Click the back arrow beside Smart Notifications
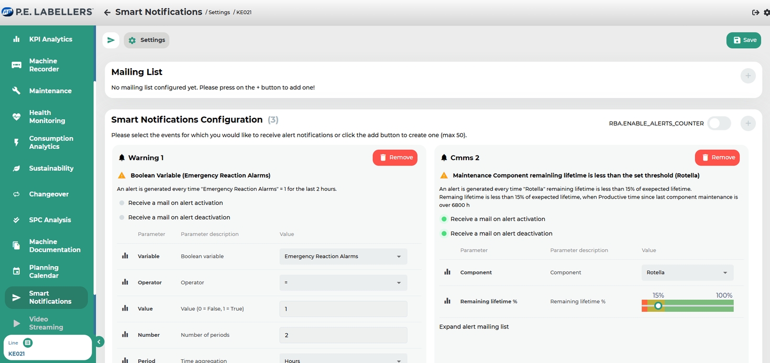The height and width of the screenshot is (363, 770). pyautogui.click(x=107, y=13)
